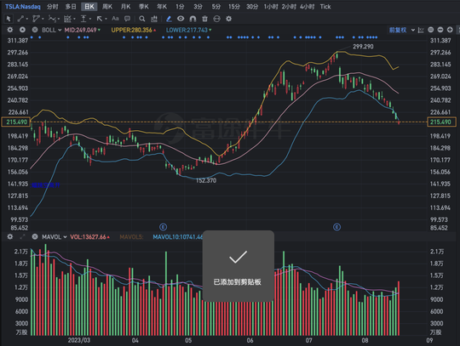460x346 pixels.
Task: Select the comment bubble note tool
Action: (x=127, y=19)
